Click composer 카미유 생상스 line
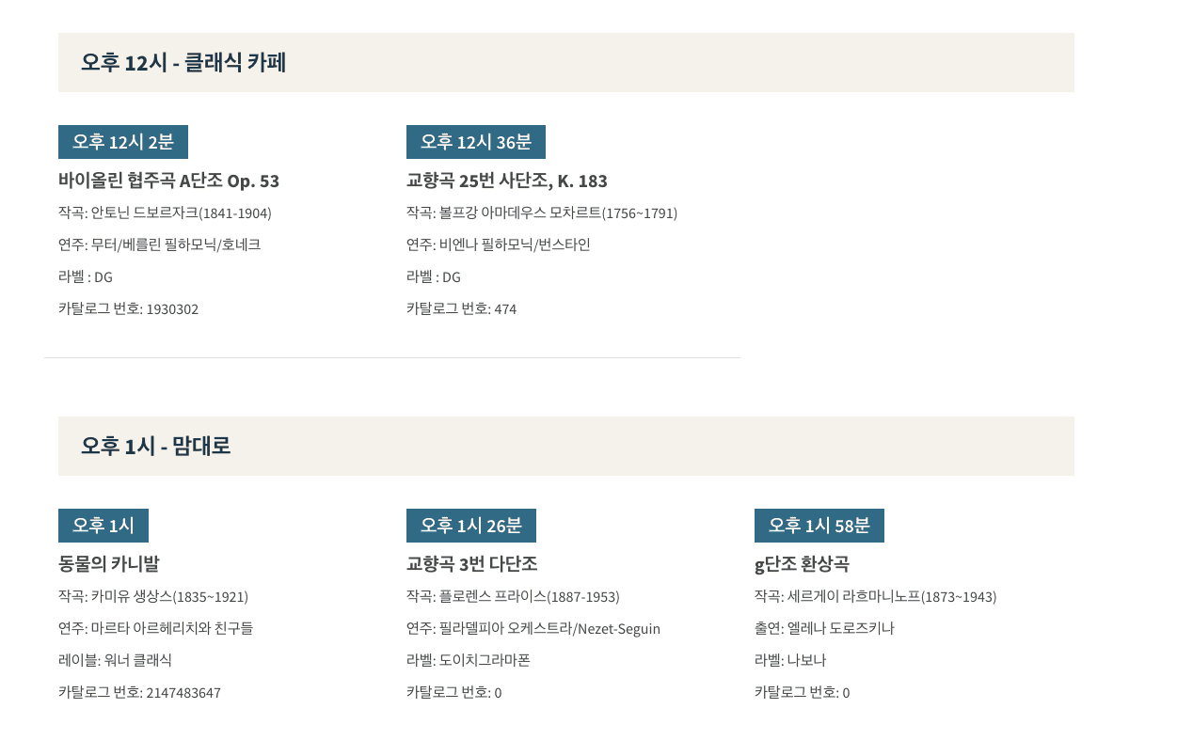 [x=153, y=597]
